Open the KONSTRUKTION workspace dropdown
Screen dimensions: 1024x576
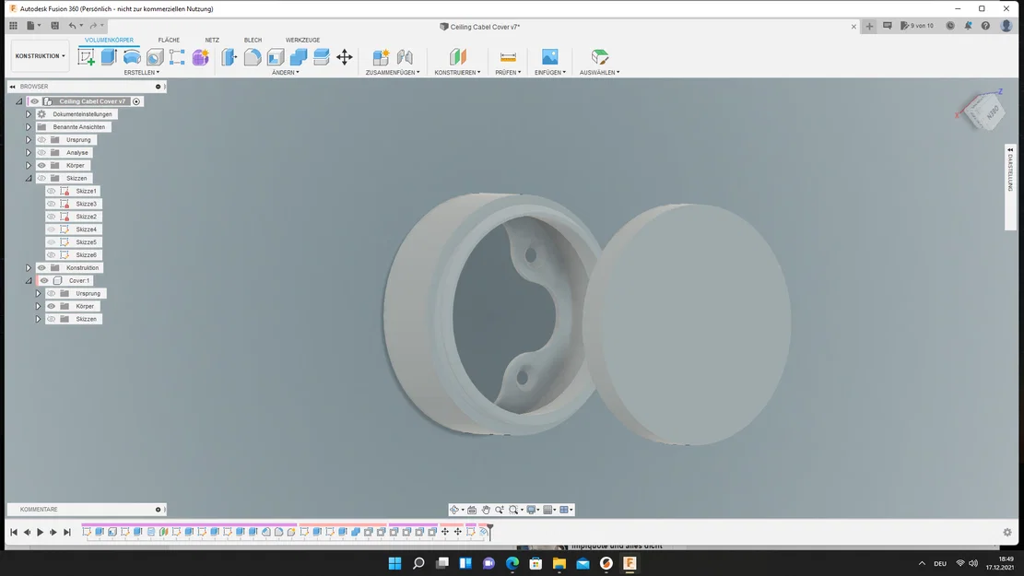tap(41, 56)
